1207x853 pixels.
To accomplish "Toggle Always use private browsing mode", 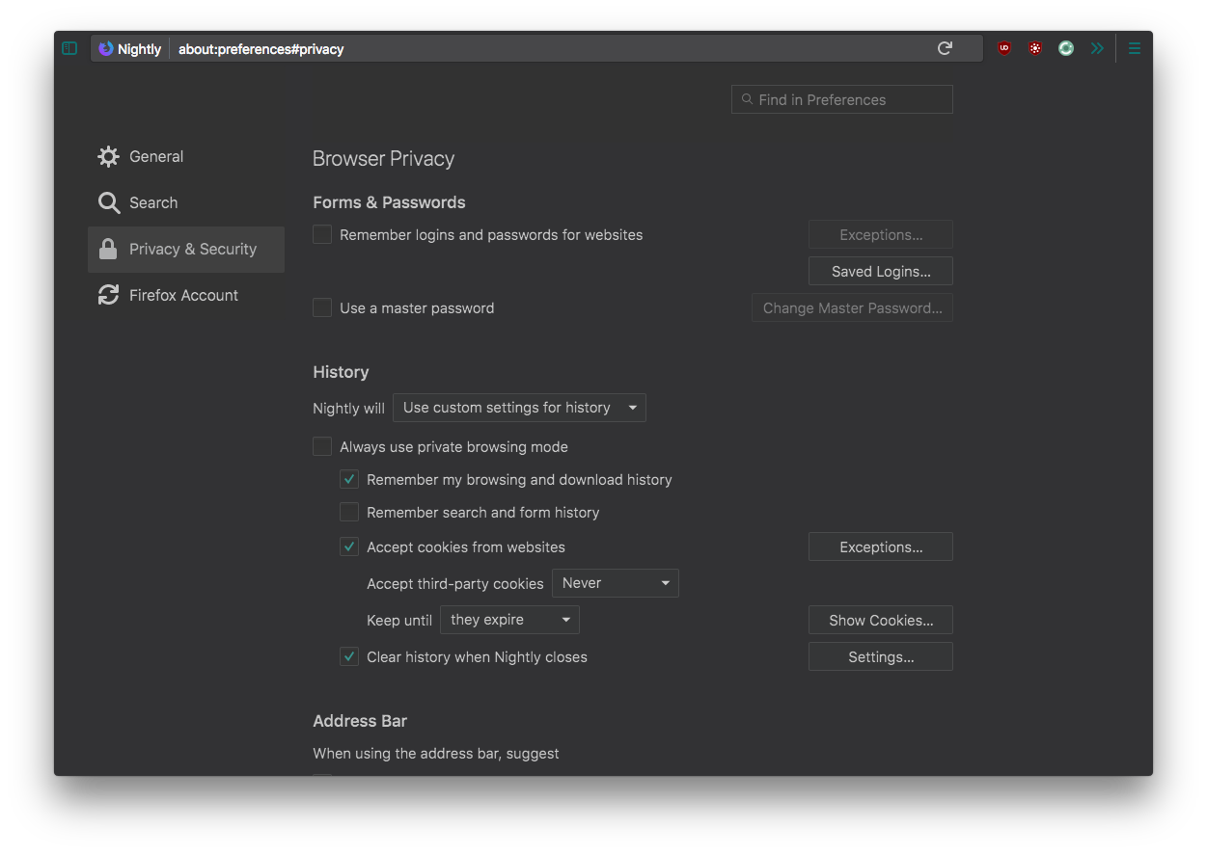I will (x=322, y=446).
